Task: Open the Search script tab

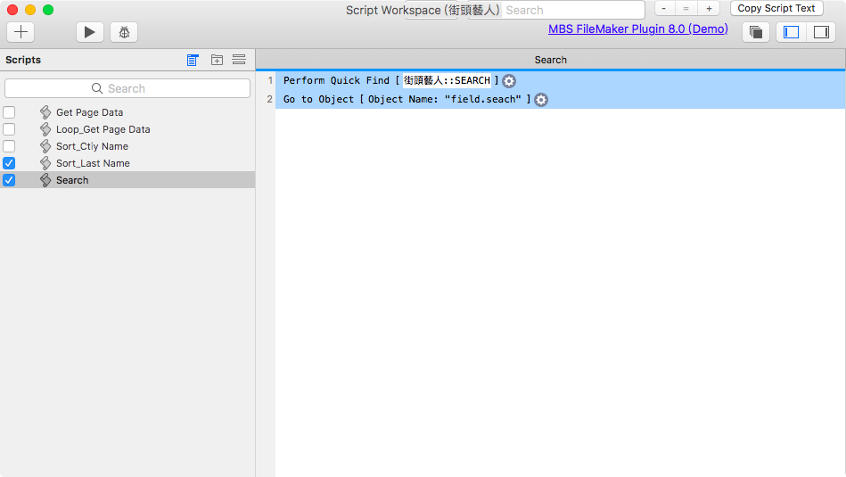Action: point(550,60)
